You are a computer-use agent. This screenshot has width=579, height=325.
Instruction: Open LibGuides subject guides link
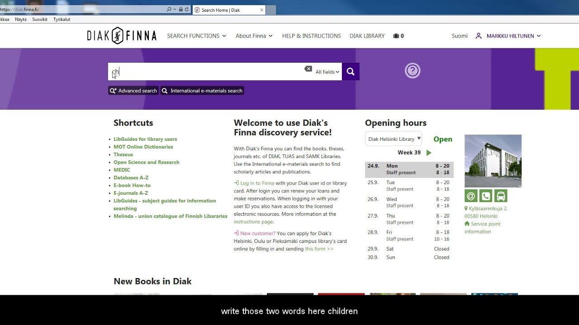[x=165, y=204]
